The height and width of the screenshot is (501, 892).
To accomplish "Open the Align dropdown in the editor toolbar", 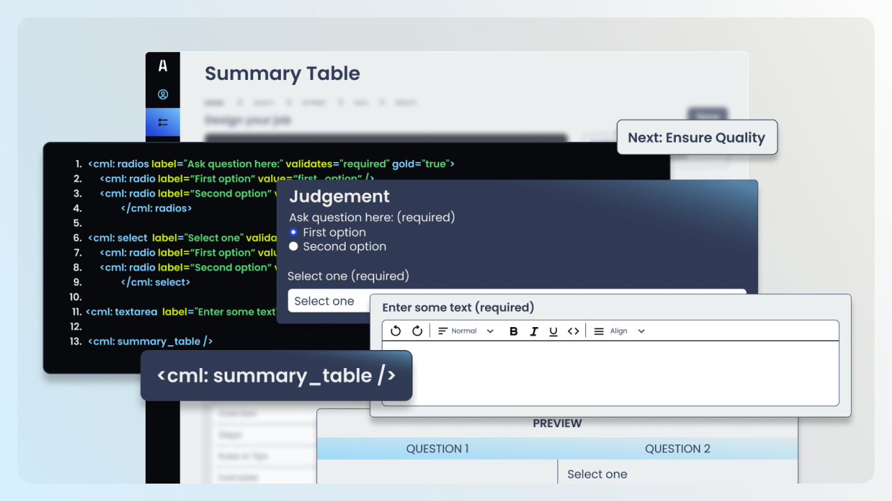I will click(x=619, y=331).
